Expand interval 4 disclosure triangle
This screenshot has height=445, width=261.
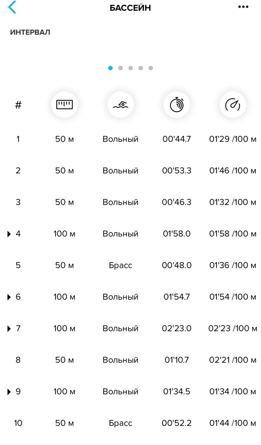click(9, 234)
